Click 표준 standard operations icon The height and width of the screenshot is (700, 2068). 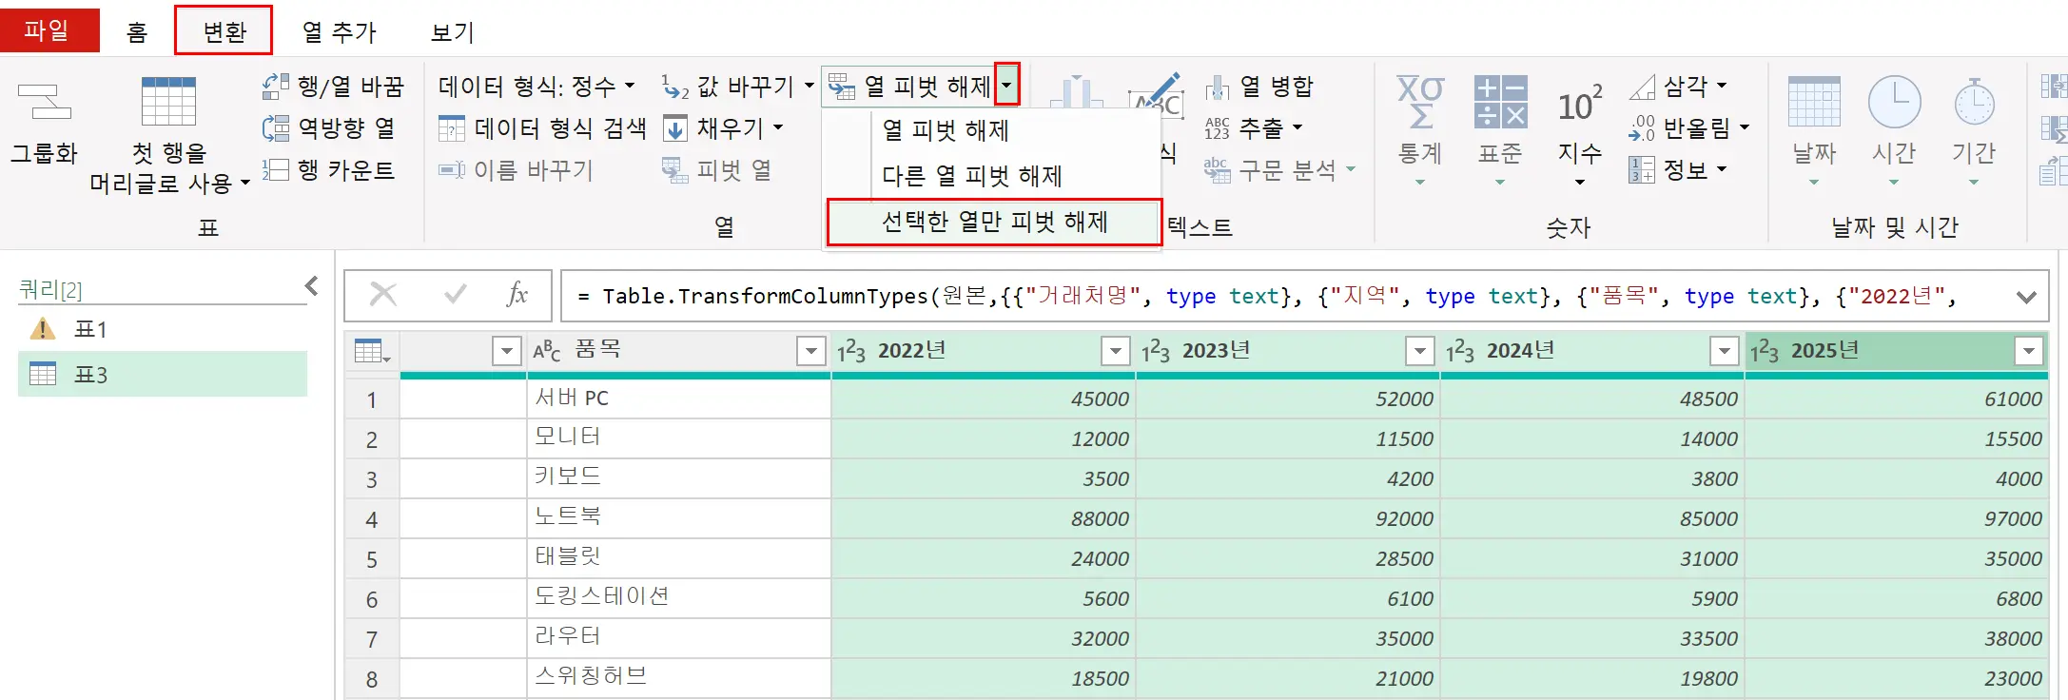[x=1500, y=102]
